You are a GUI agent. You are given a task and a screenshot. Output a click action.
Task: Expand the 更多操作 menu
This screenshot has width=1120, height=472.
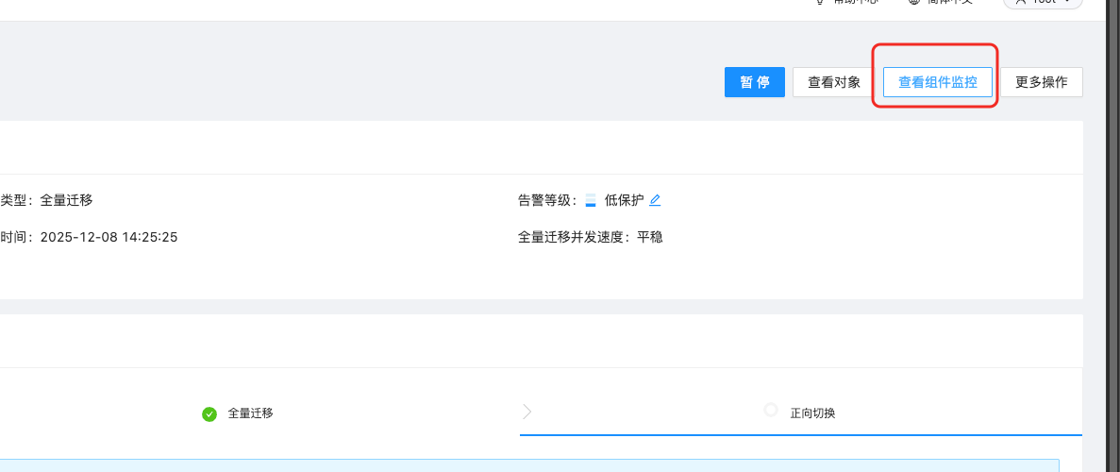(x=1041, y=82)
